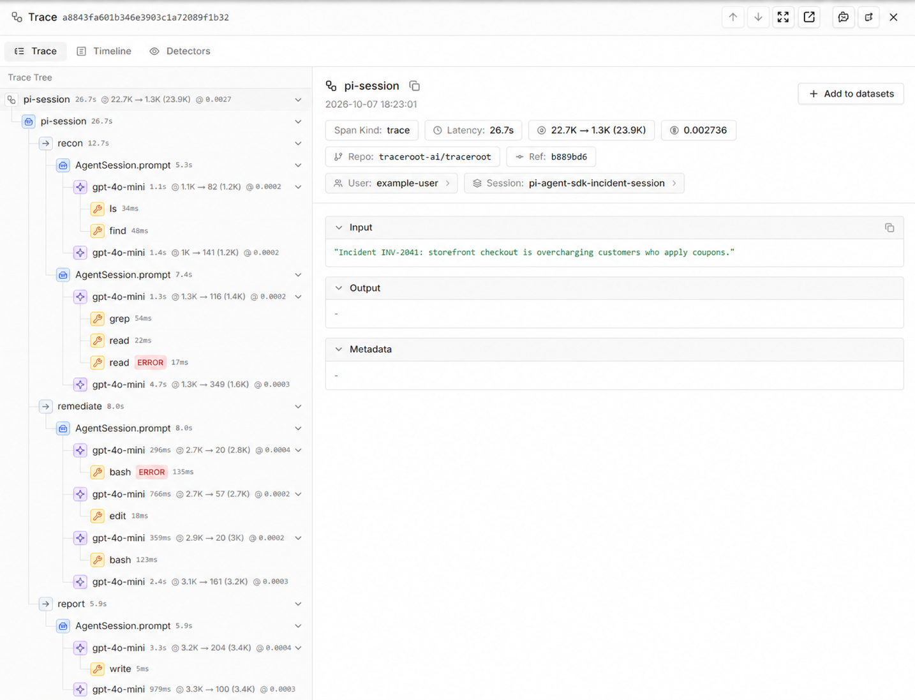Switch to the Timeline tab

(104, 51)
